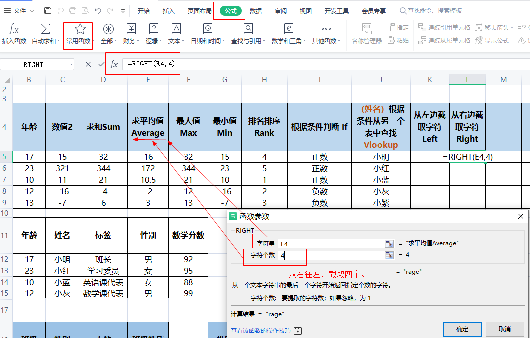530x338 pixels.
Task: Switch to the Review (审阅) tab
Action: pos(281,11)
